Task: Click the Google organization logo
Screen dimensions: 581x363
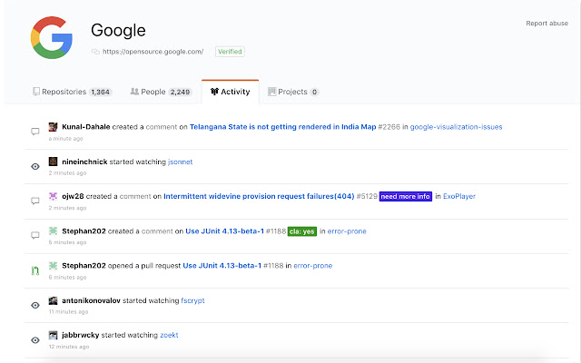Action: tap(52, 37)
